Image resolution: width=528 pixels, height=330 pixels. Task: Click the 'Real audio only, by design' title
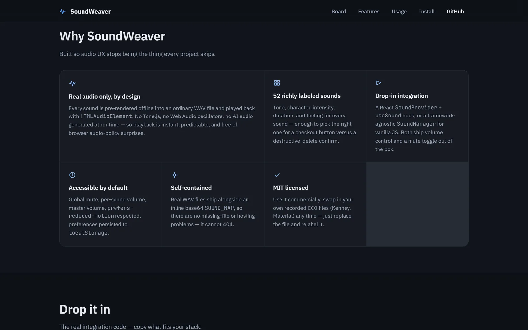104,96
